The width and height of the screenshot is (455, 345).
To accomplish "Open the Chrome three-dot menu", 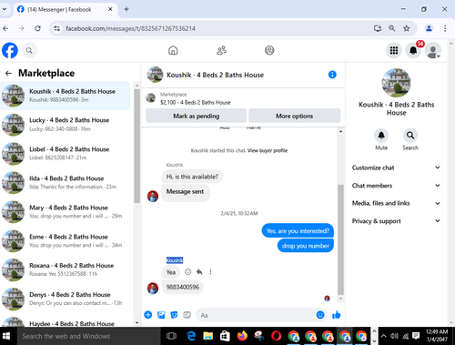I will point(445,28).
